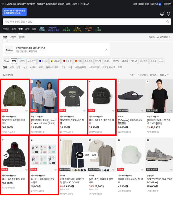Viewport: 173px width, 198px height.
Task: Click the search input field
Action: coord(87,22)
